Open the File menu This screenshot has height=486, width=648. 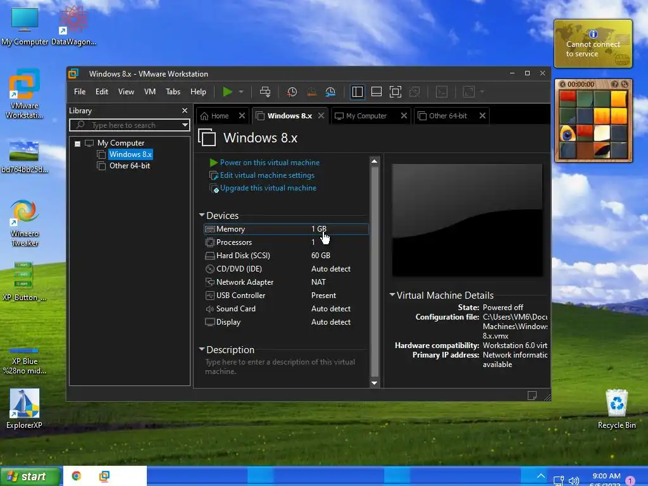coord(80,92)
